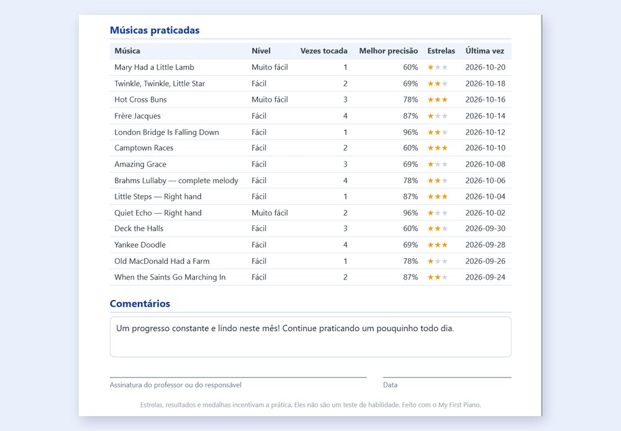
Task: Click the stars beside Frère Jacques
Action: click(x=438, y=116)
